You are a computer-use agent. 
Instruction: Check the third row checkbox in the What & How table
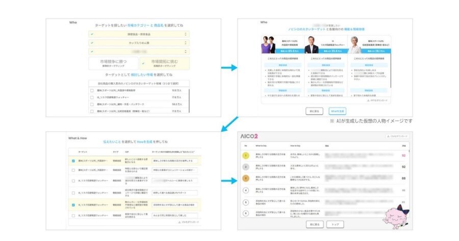[x=73, y=181]
